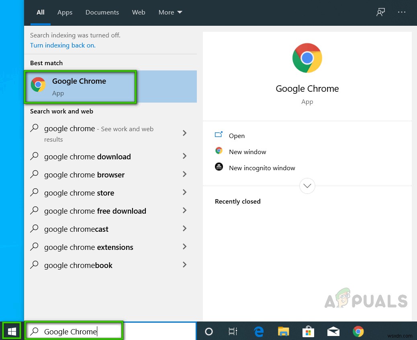Open the three-dot options menu

402,12
